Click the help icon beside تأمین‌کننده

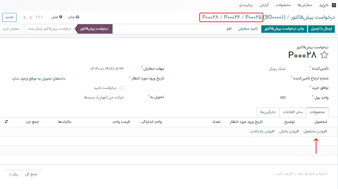click(310, 67)
